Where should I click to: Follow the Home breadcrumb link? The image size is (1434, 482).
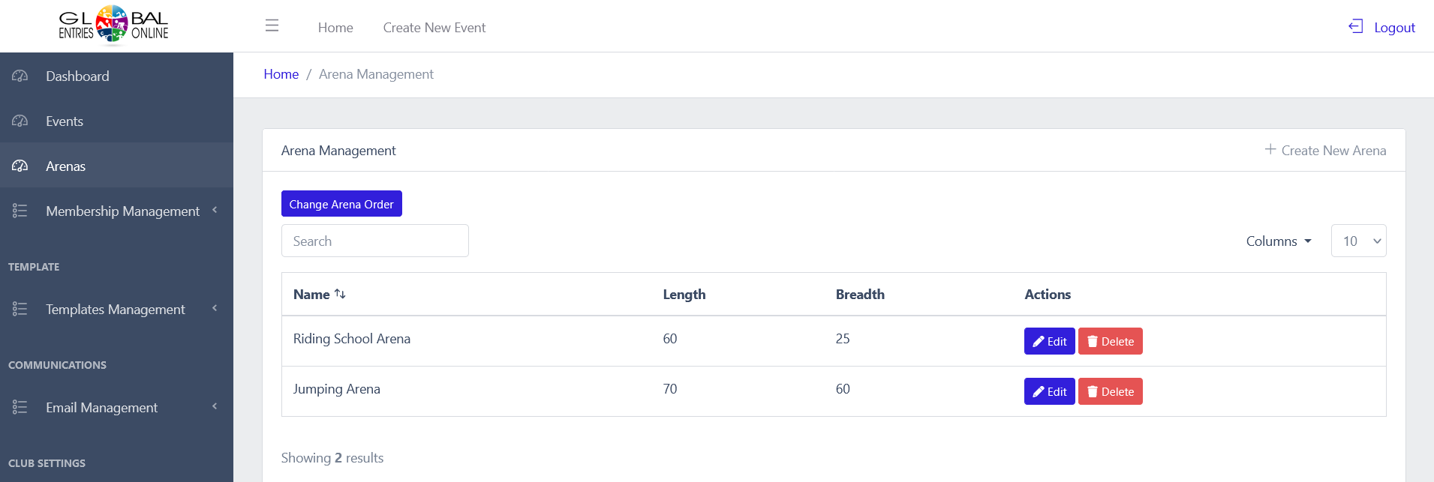coord(281,74)
